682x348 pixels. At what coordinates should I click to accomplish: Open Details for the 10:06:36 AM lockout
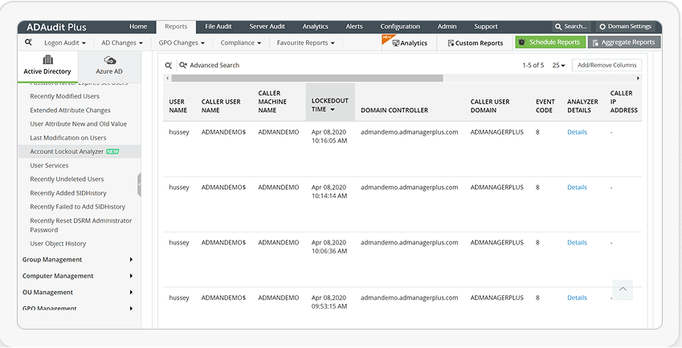[x=577, y=243]
